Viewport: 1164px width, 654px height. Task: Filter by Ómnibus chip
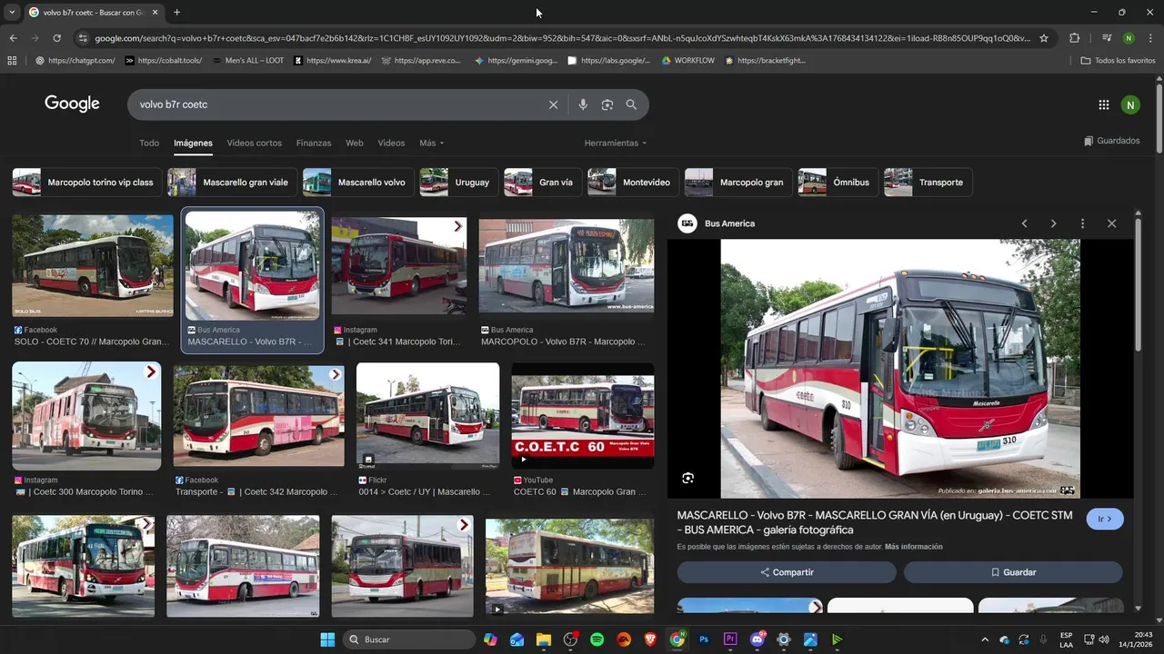(x=838, y=183)
